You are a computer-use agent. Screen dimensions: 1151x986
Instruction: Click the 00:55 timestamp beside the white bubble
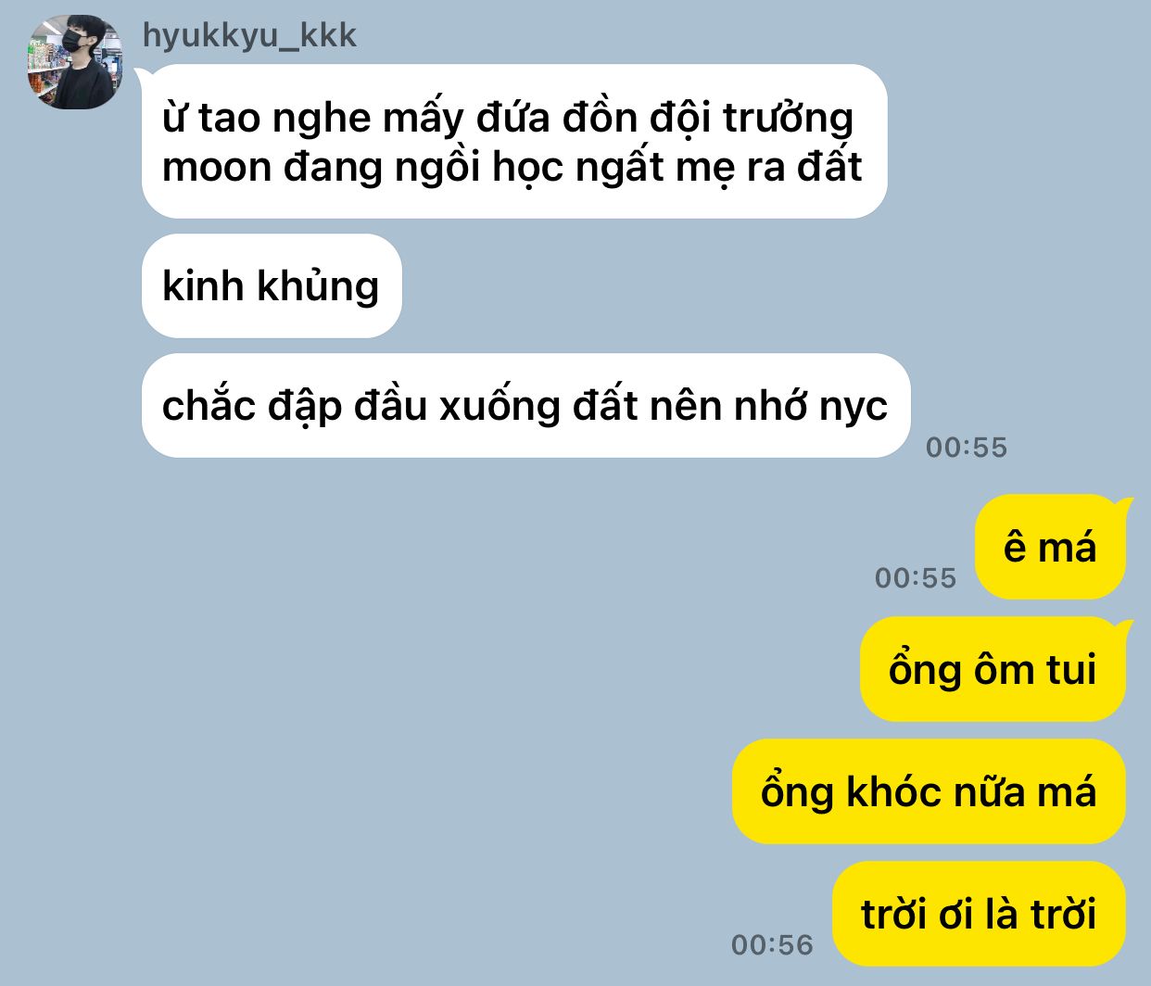tap(967, 447)
